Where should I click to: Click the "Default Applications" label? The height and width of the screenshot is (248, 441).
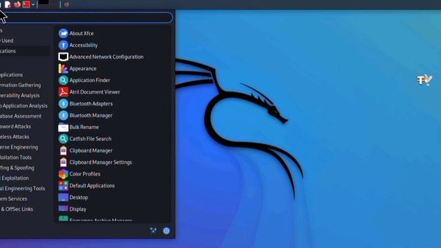click(92, 185)
